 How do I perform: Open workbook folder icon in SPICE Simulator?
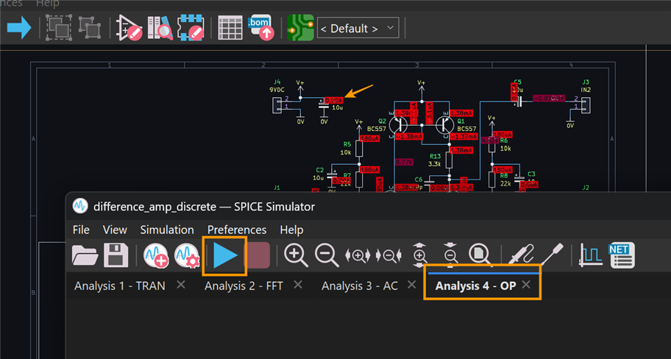click(85, 255)
